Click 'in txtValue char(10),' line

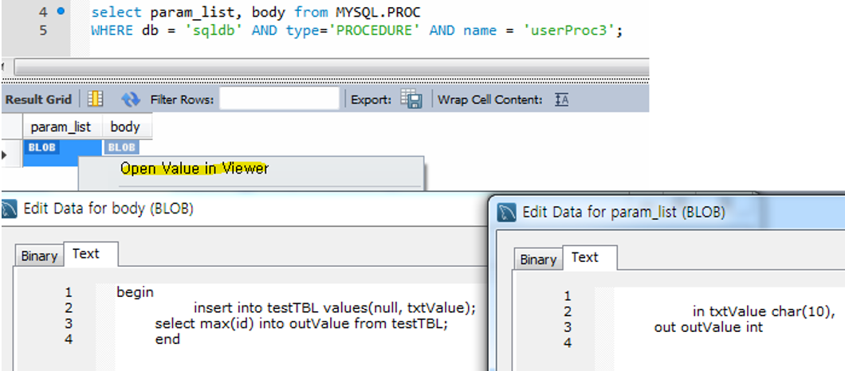764,312
